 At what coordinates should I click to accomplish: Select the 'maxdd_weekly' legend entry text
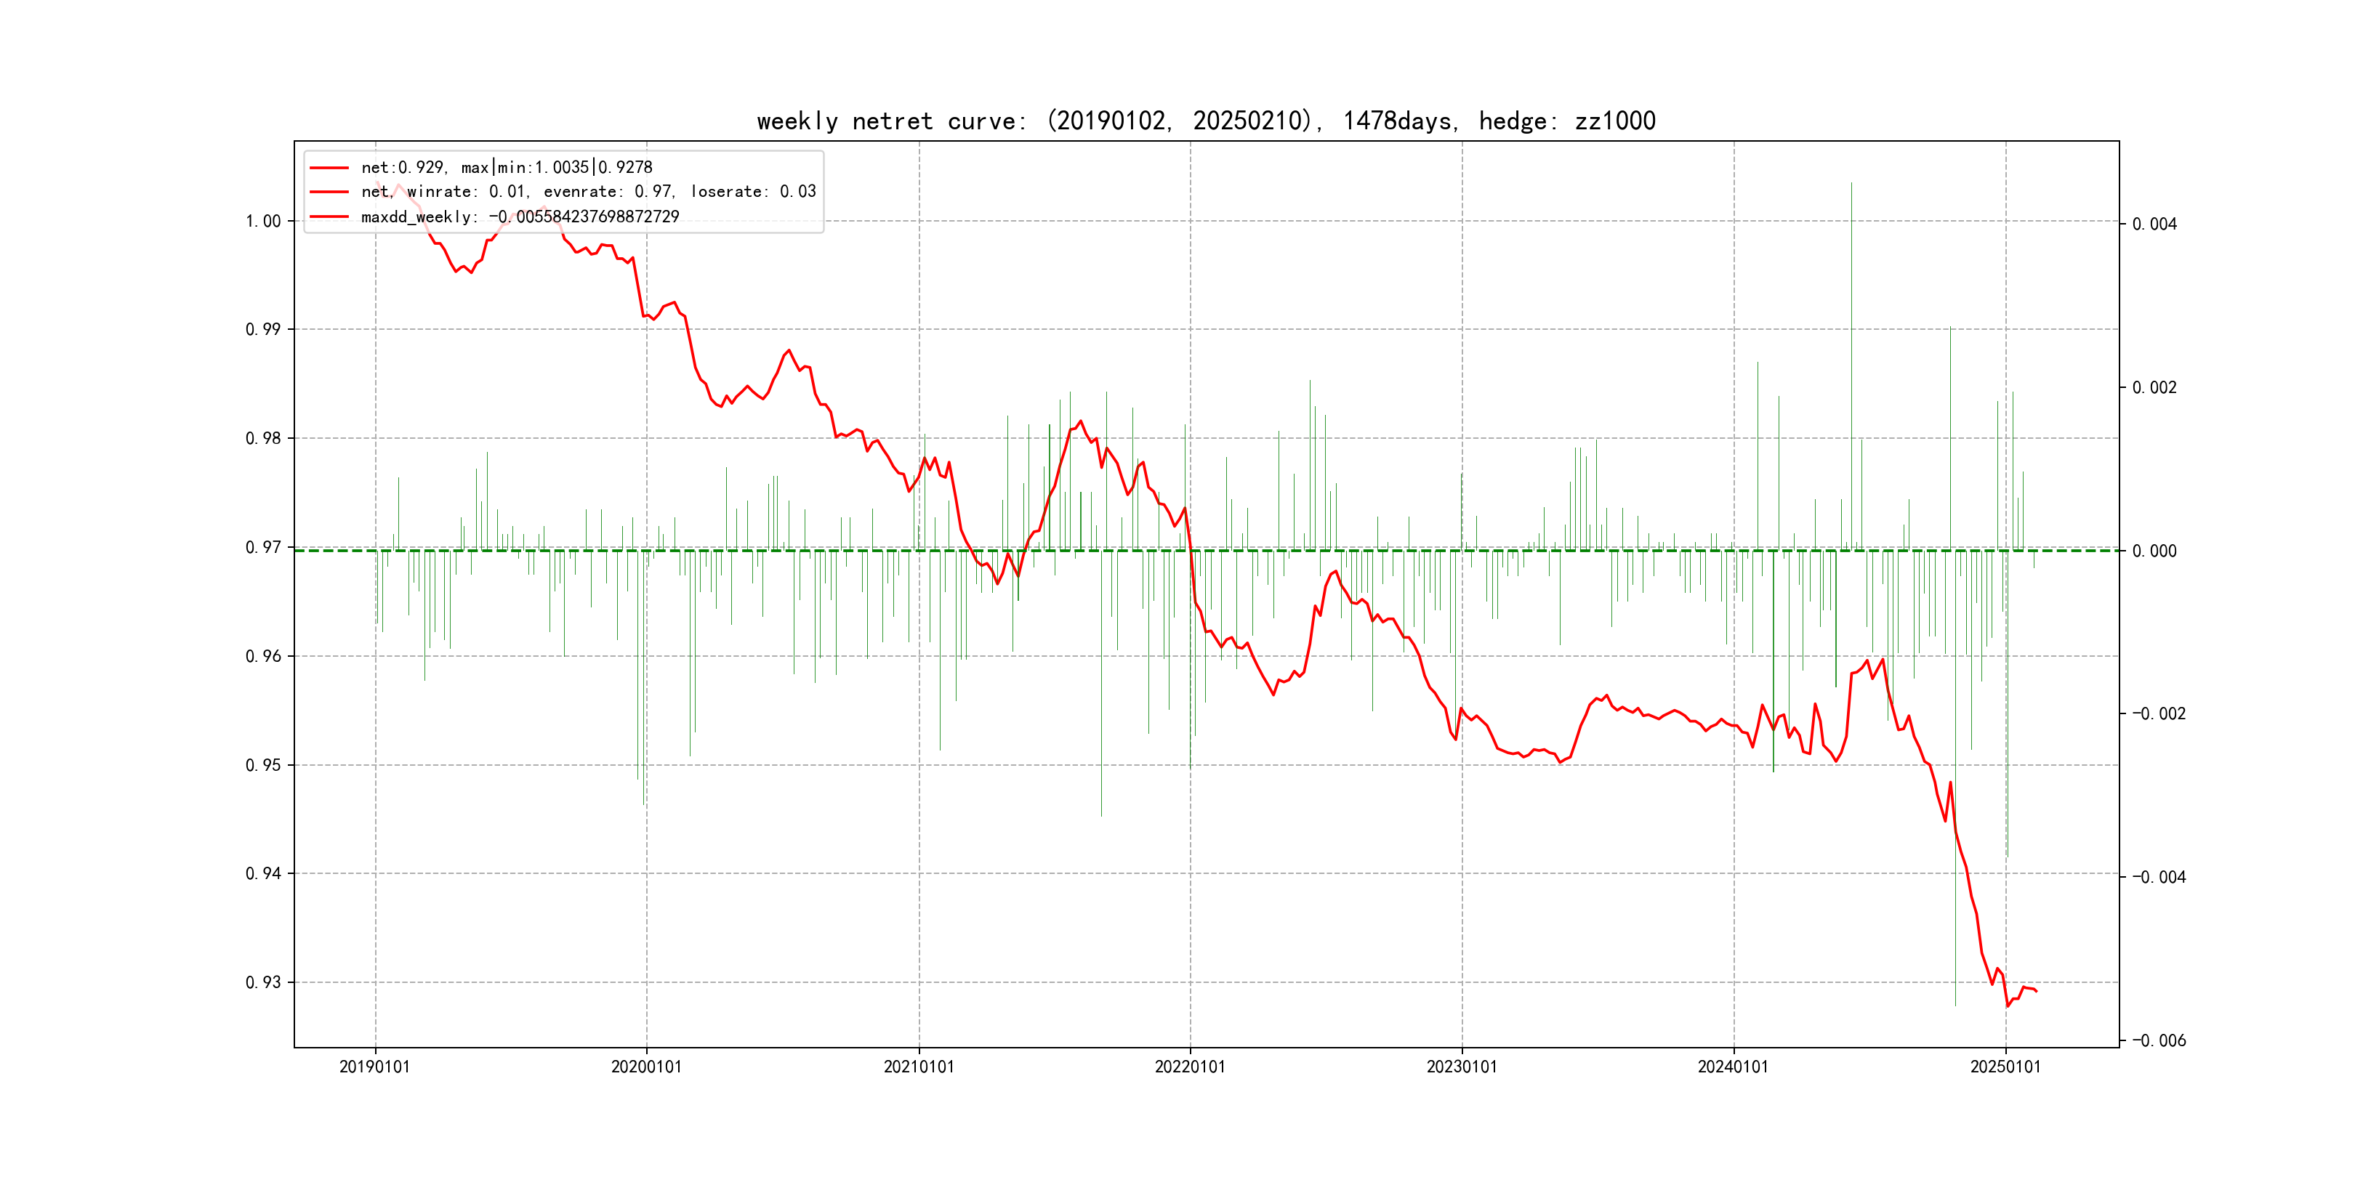519,217
